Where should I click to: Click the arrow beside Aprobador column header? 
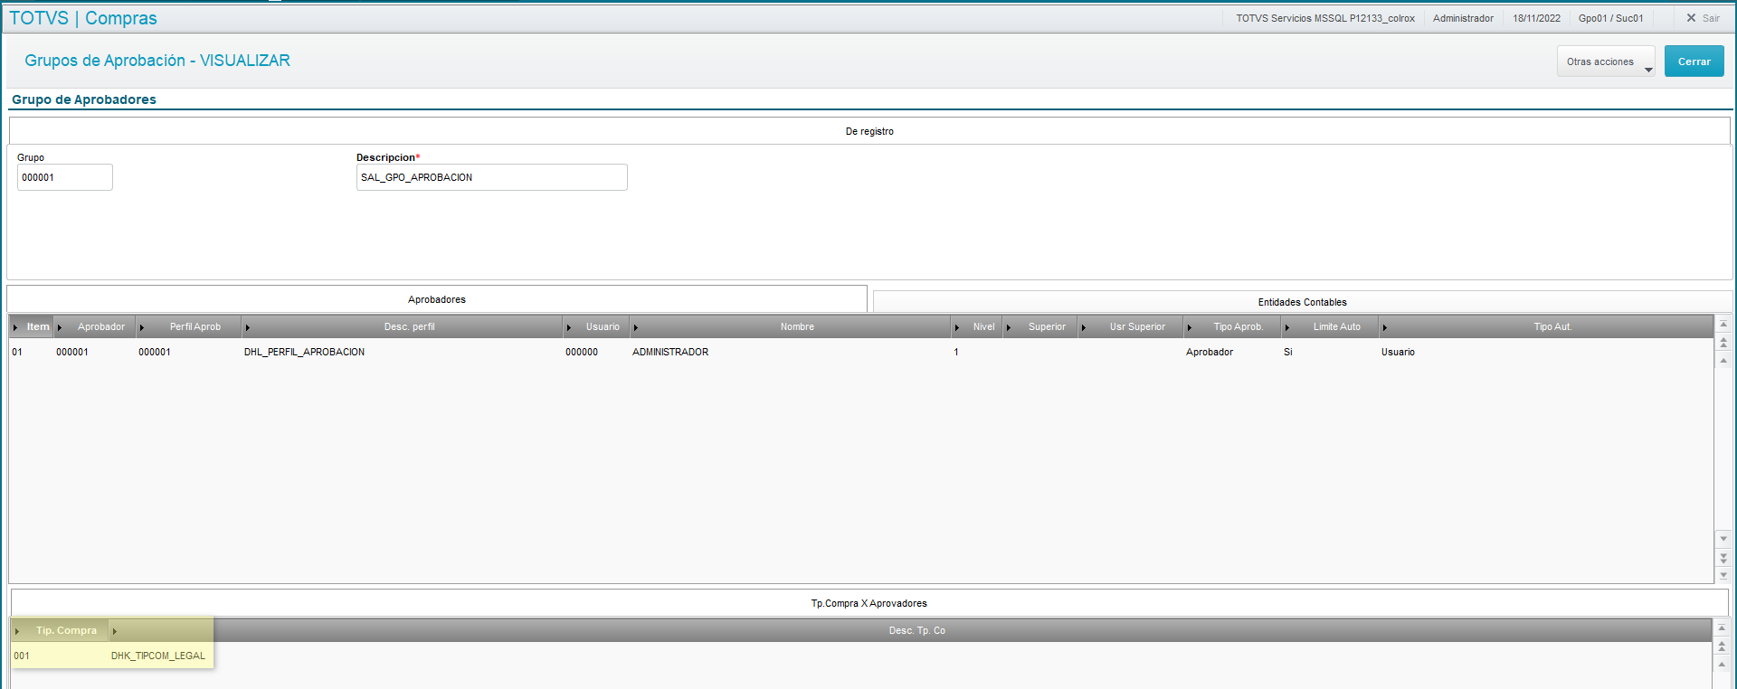coord(60,327)
